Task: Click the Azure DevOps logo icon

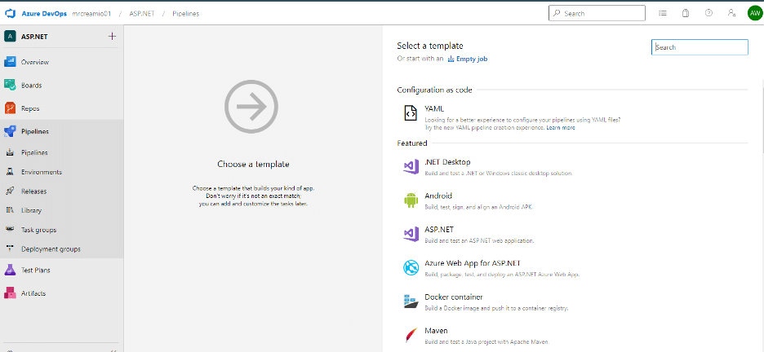Action: 11,13
